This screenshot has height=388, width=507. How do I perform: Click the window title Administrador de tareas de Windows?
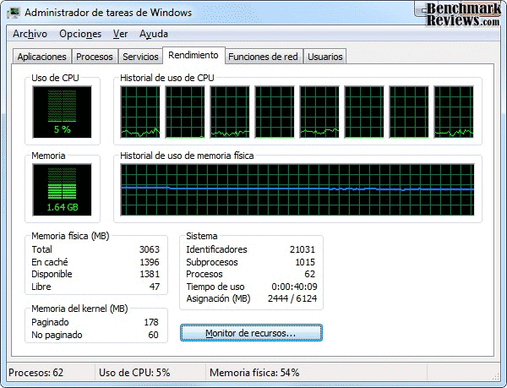click(108, 13)
